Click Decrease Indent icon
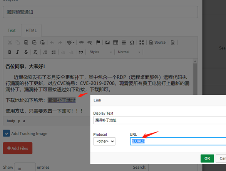This screenshot has width=226, height=171. [x=63, y=52]
